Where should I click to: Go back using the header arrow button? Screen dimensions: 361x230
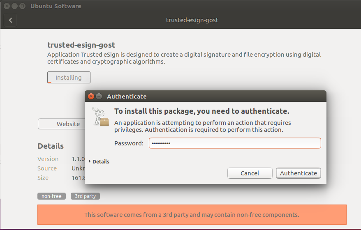pos(11,20)
